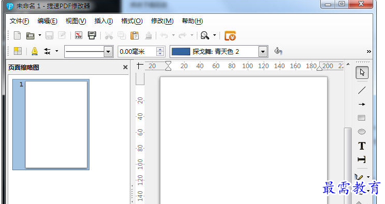Close the 页面缩略图 panel
This screenshot has width=385, height=204.
point(125,67)
